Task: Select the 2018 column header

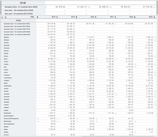Action: click(x=53, y=17)
